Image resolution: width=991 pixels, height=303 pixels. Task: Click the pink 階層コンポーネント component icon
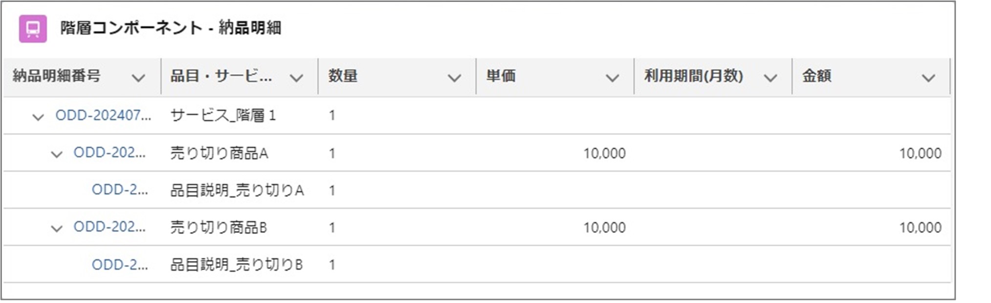click(x=33, y=29)
